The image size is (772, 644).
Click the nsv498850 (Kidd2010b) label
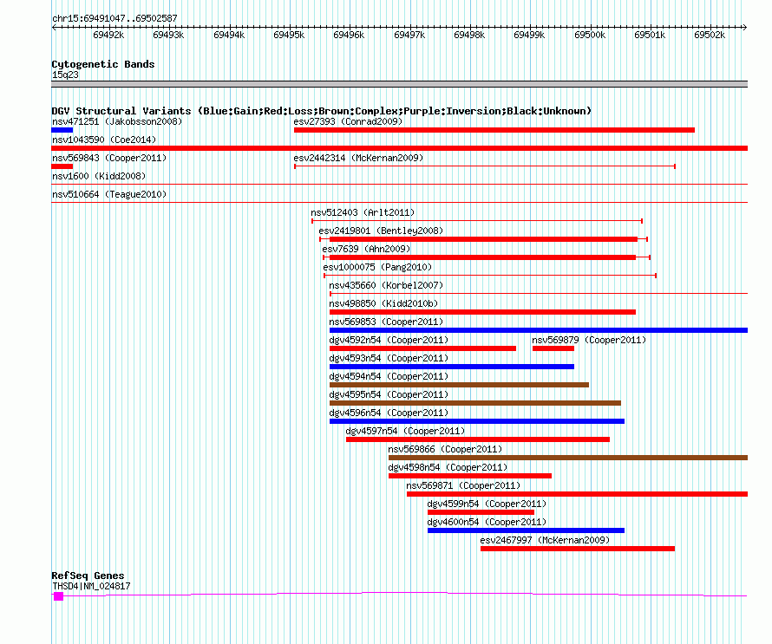(383, 303)
